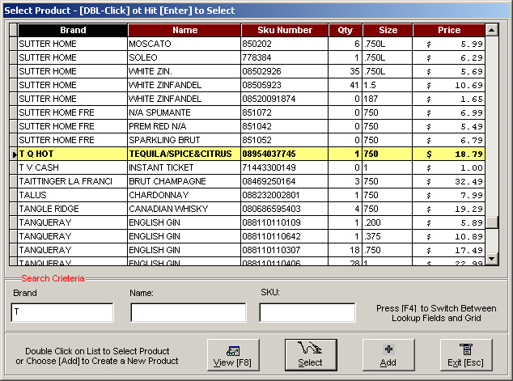
Task: Click the row selector for MOSCATO row
Action: 13,44
